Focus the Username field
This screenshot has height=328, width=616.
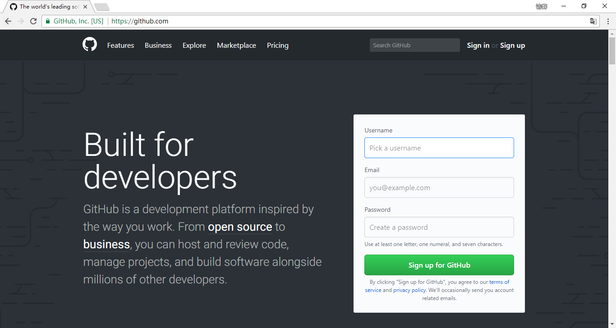[439, 148]
